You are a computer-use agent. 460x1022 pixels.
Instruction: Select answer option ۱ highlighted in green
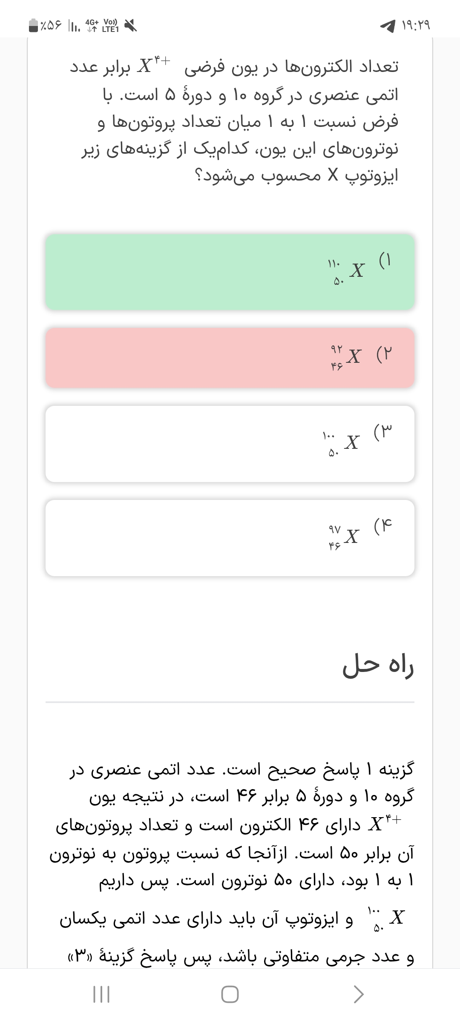click(230, 272)
